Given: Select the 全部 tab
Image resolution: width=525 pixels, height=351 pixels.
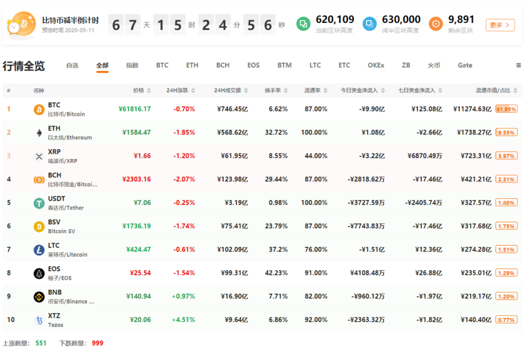Looking at the screenshot, I should [102, 65].
